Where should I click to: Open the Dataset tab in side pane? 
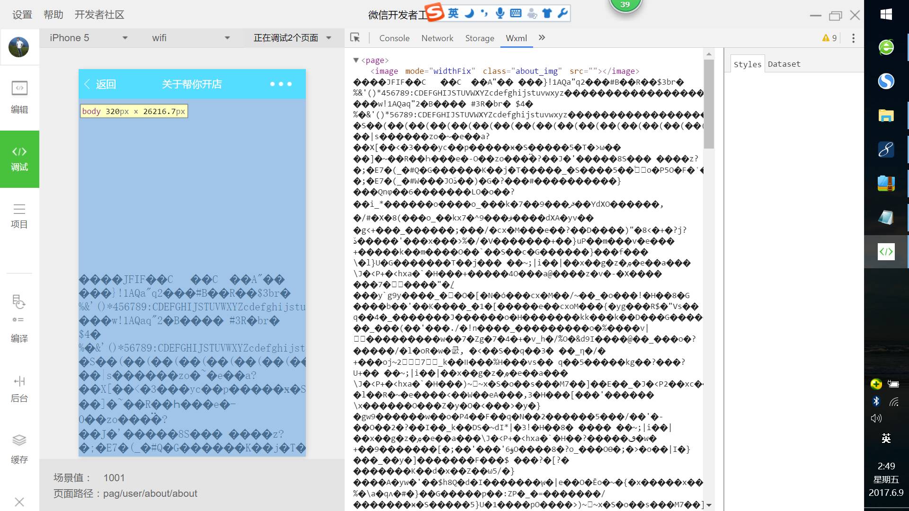pos(784,64)
